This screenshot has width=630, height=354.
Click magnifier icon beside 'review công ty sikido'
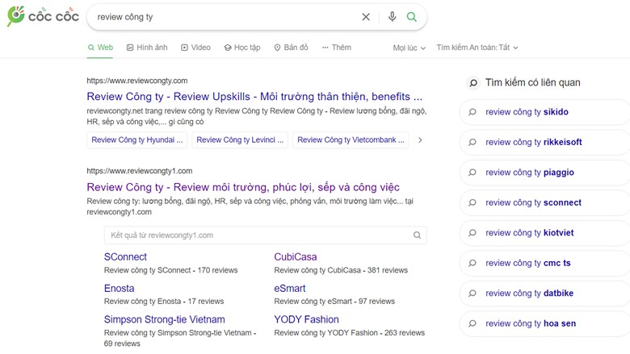473,112
